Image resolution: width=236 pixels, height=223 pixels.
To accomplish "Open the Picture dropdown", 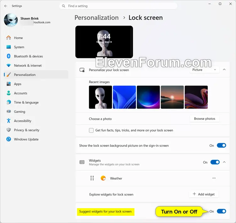I will (205, 70).
